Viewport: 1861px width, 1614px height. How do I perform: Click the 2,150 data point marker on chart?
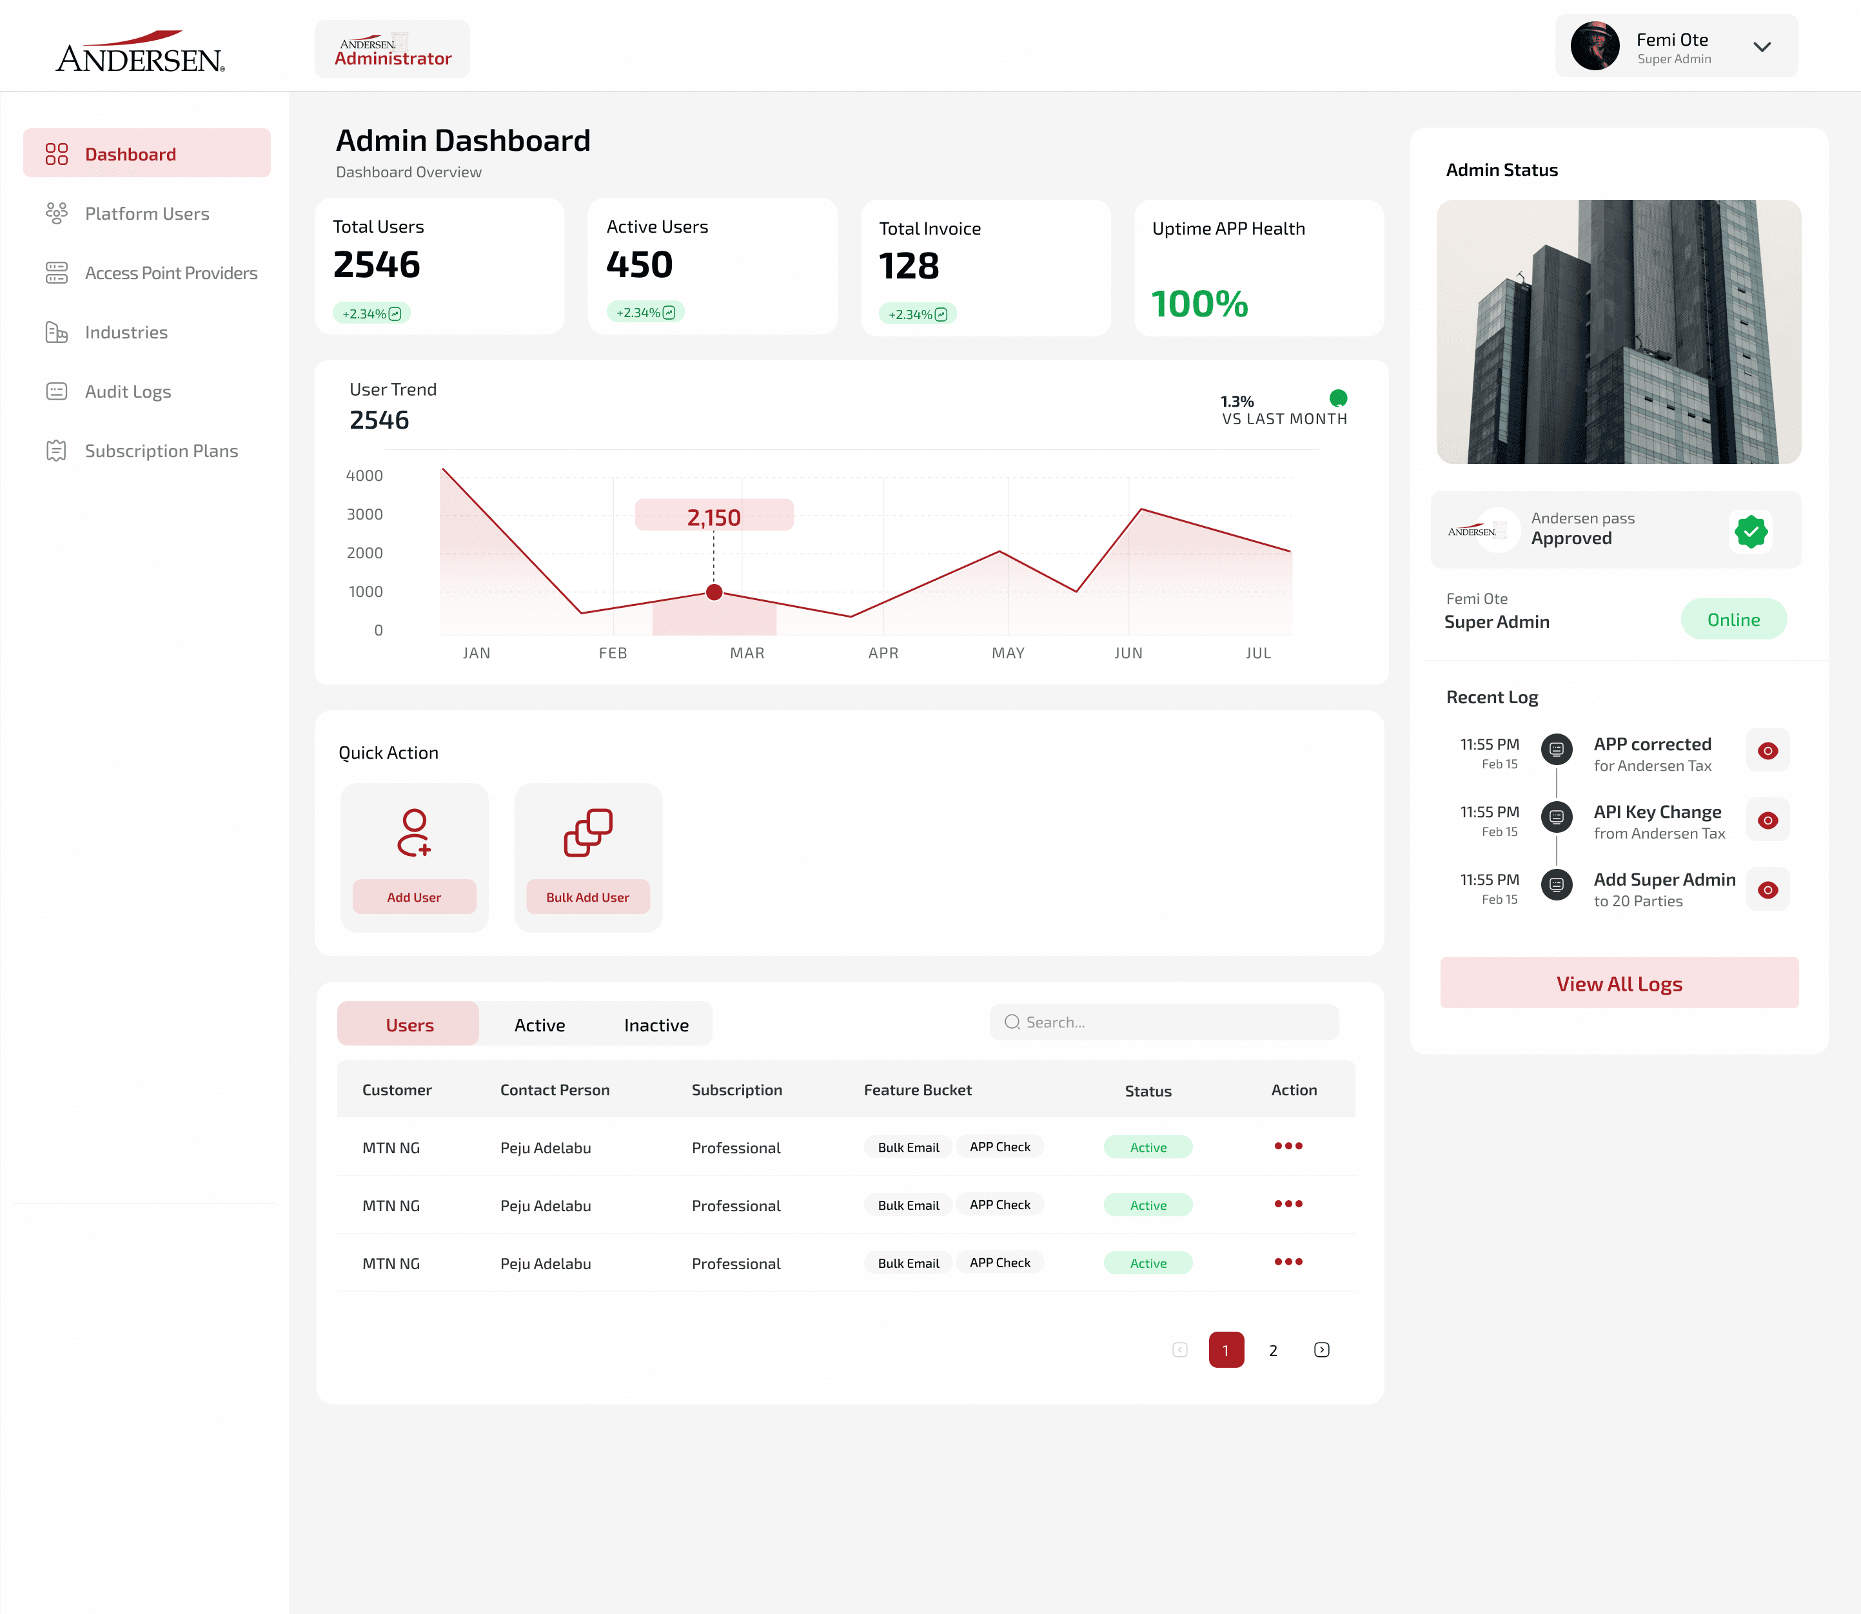pyautogui.click(x=714, y=592)
